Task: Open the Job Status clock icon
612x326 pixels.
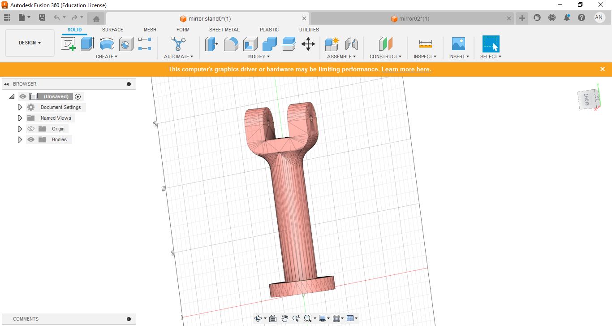Action: pyautogui.click(x=552, y=17)
